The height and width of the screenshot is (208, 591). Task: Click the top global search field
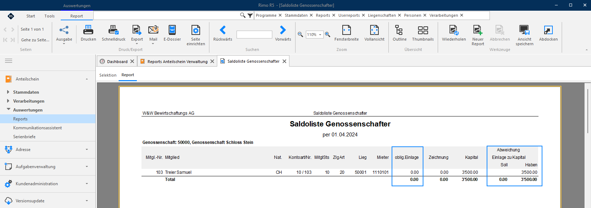[x=167, y=15]
